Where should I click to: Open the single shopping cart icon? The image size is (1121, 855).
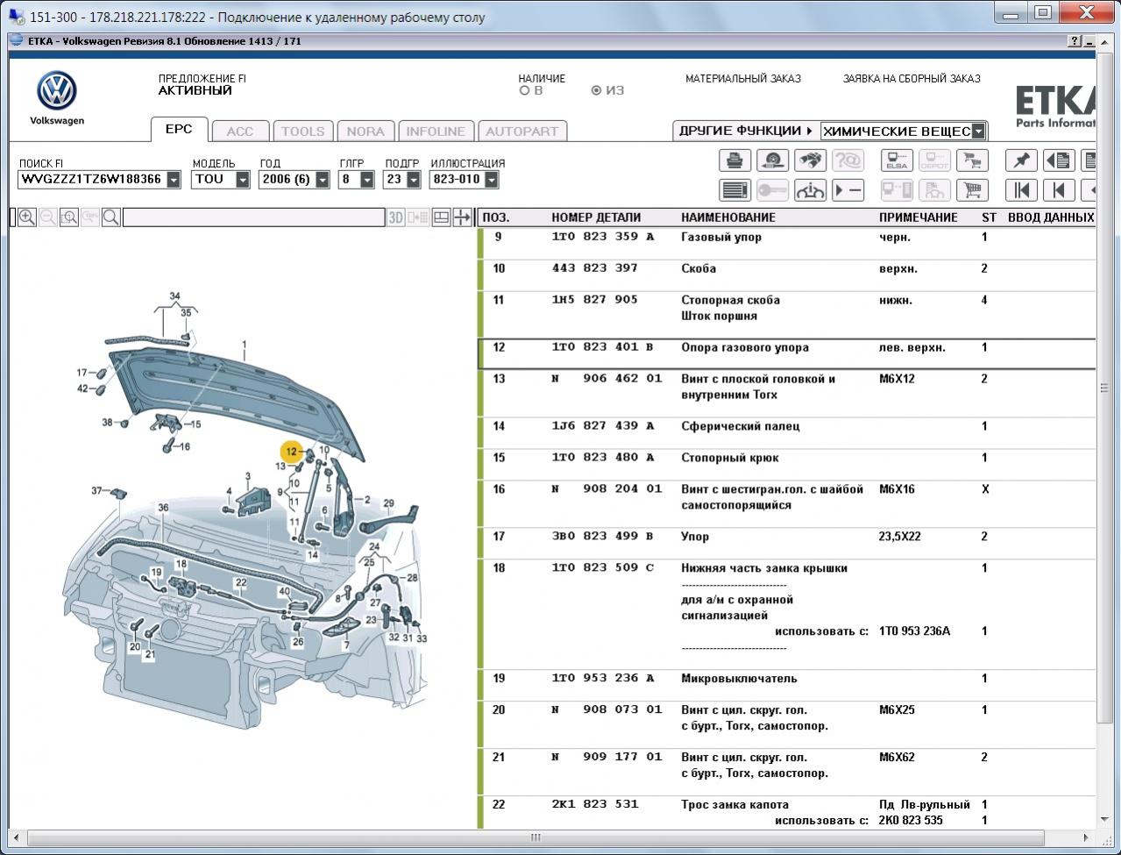pyautogui.click(x=972, y=190)
